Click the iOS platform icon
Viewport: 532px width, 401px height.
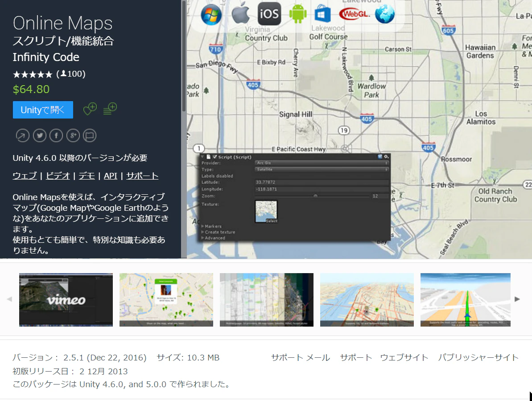(269, 13)
